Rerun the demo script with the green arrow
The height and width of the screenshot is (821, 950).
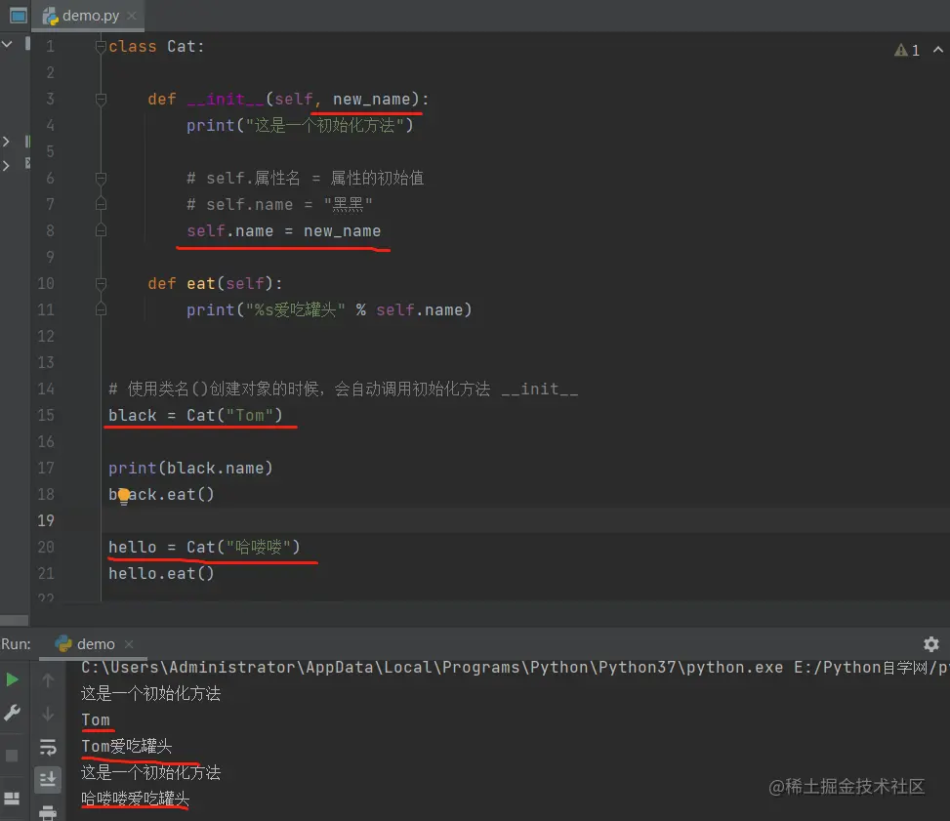point(14,679)
